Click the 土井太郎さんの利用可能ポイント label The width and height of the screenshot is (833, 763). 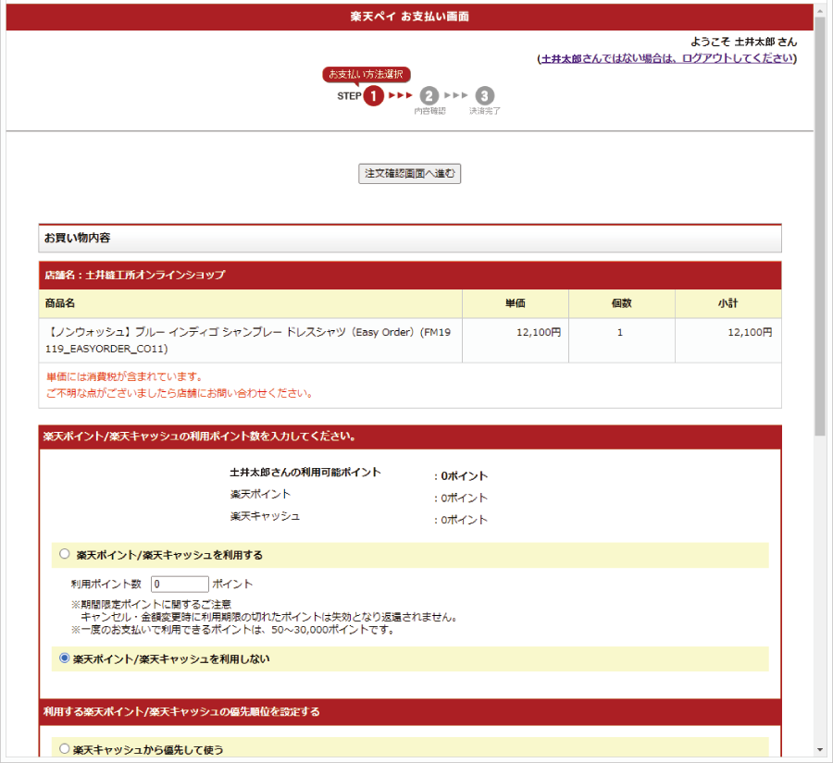(305, 473)
